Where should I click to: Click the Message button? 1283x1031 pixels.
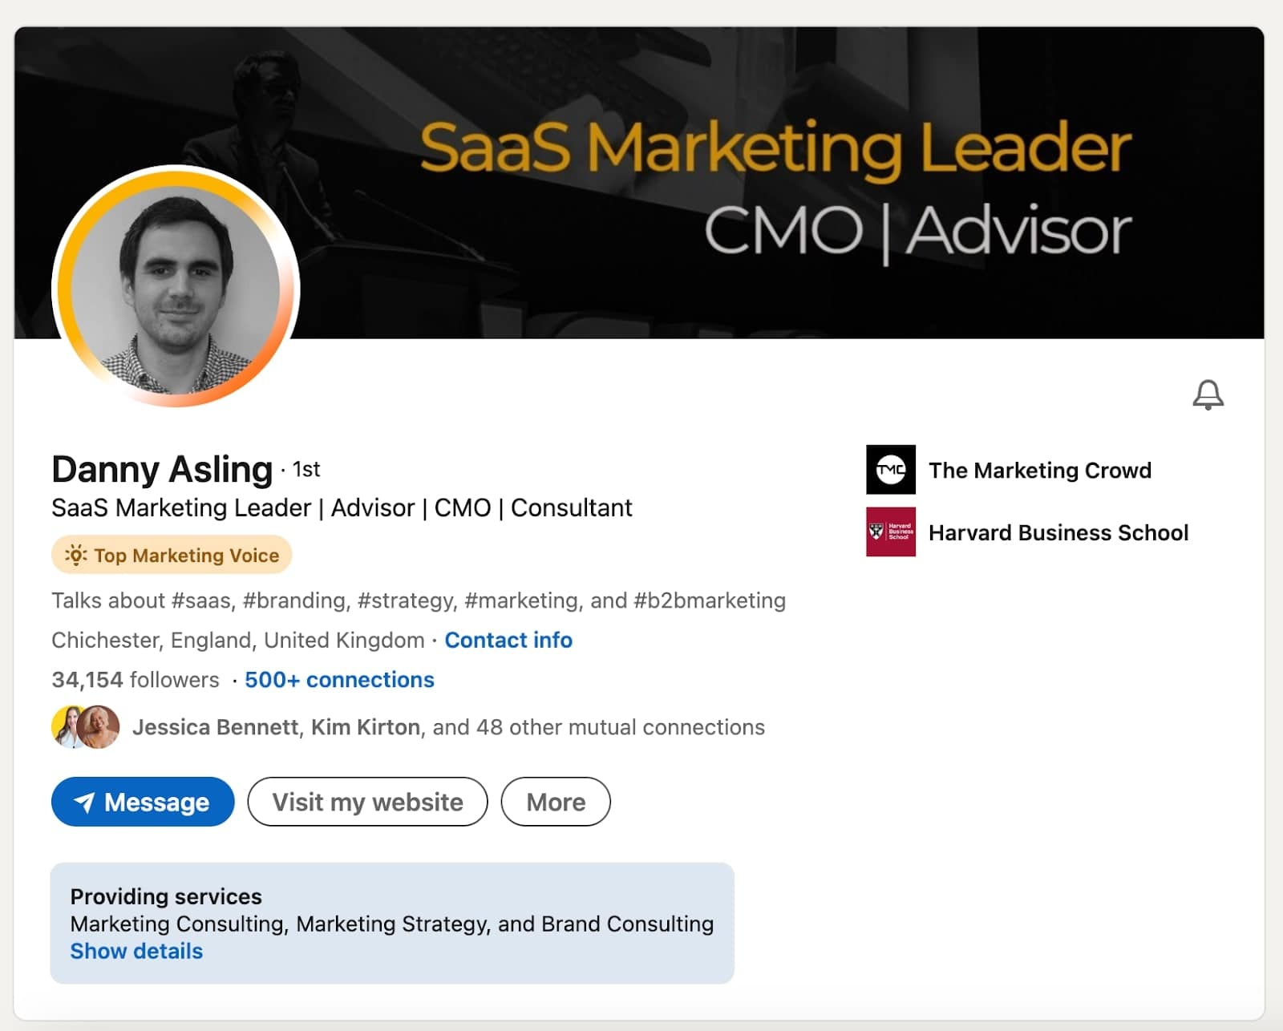point(143,802)
